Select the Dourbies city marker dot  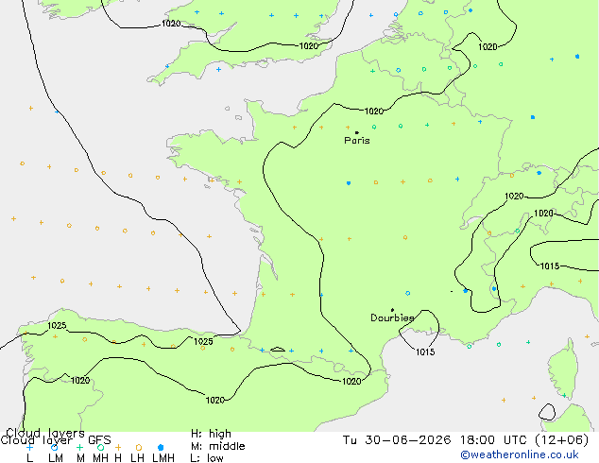(x=392, y=310)
